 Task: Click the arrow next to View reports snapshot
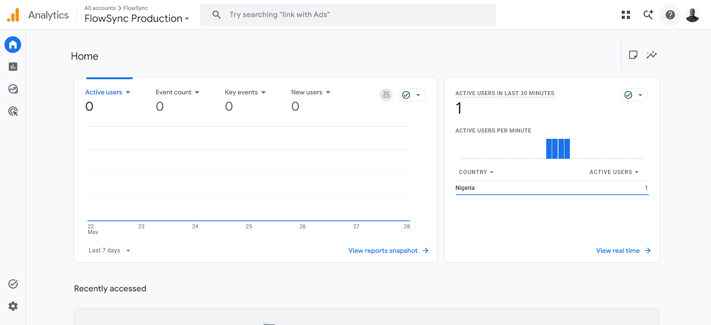point(426,251)
